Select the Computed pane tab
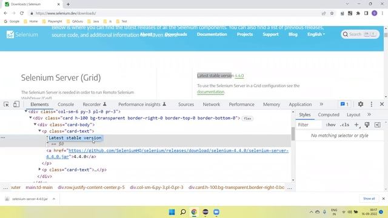Viewport: 388px width, 218px height. 329,114
